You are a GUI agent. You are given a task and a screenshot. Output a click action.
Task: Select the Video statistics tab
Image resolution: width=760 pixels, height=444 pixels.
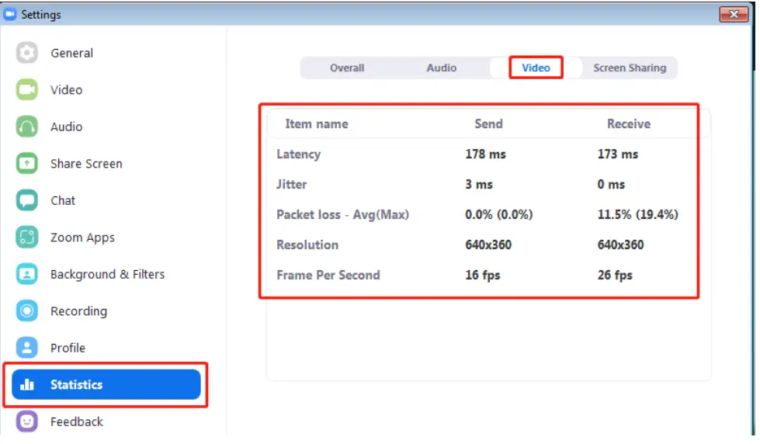pyautogui.click(x=536, y=68)
